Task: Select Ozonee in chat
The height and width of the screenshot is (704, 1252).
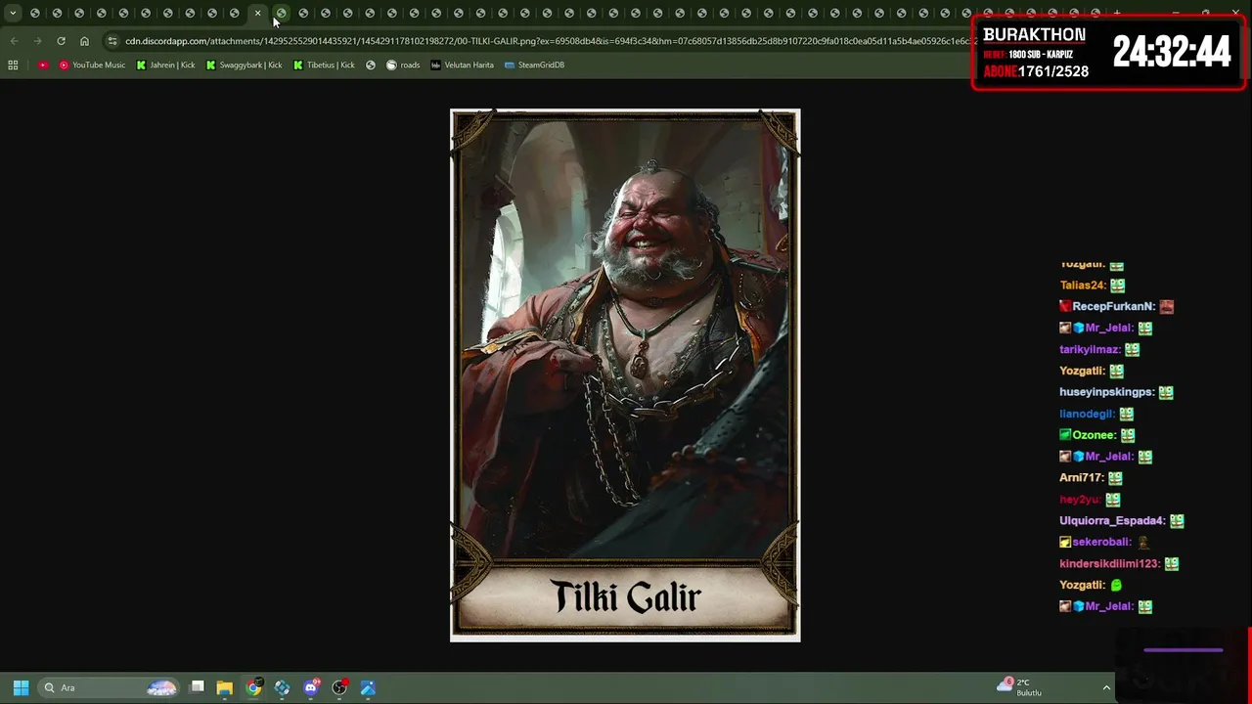Action: point(1094,435)
